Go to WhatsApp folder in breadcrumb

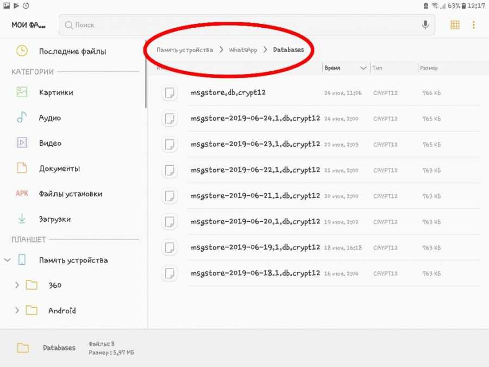(243, 50)
